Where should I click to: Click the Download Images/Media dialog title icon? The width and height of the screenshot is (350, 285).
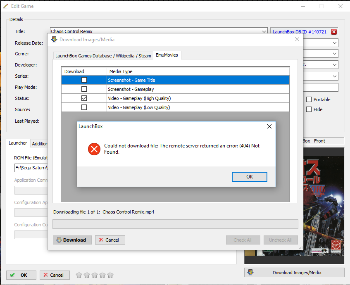pos(54,40)
